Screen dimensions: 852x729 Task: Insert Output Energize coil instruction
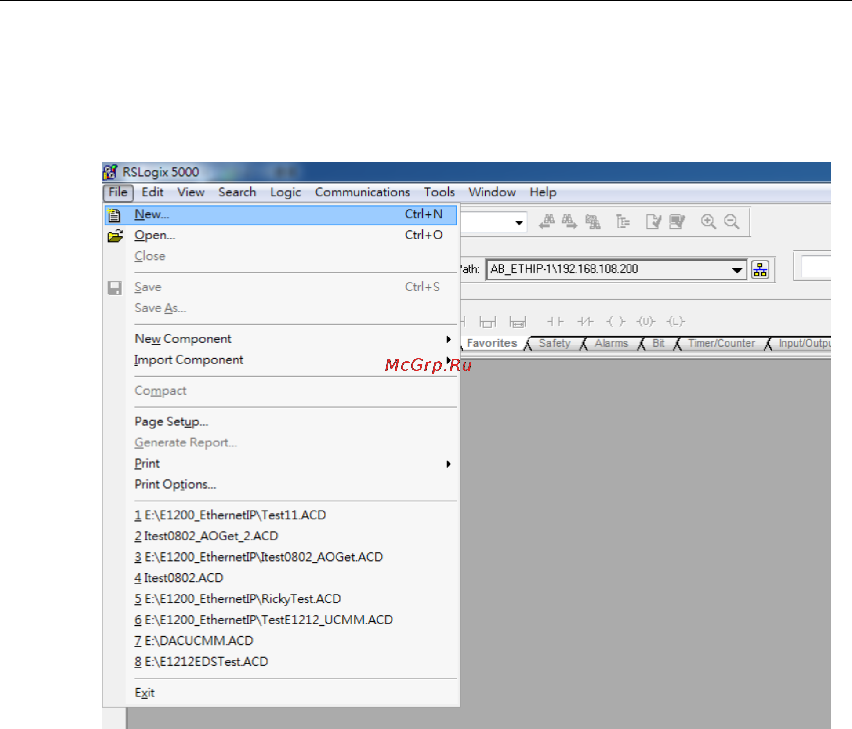pyautogui.click(x=616, y=322)
